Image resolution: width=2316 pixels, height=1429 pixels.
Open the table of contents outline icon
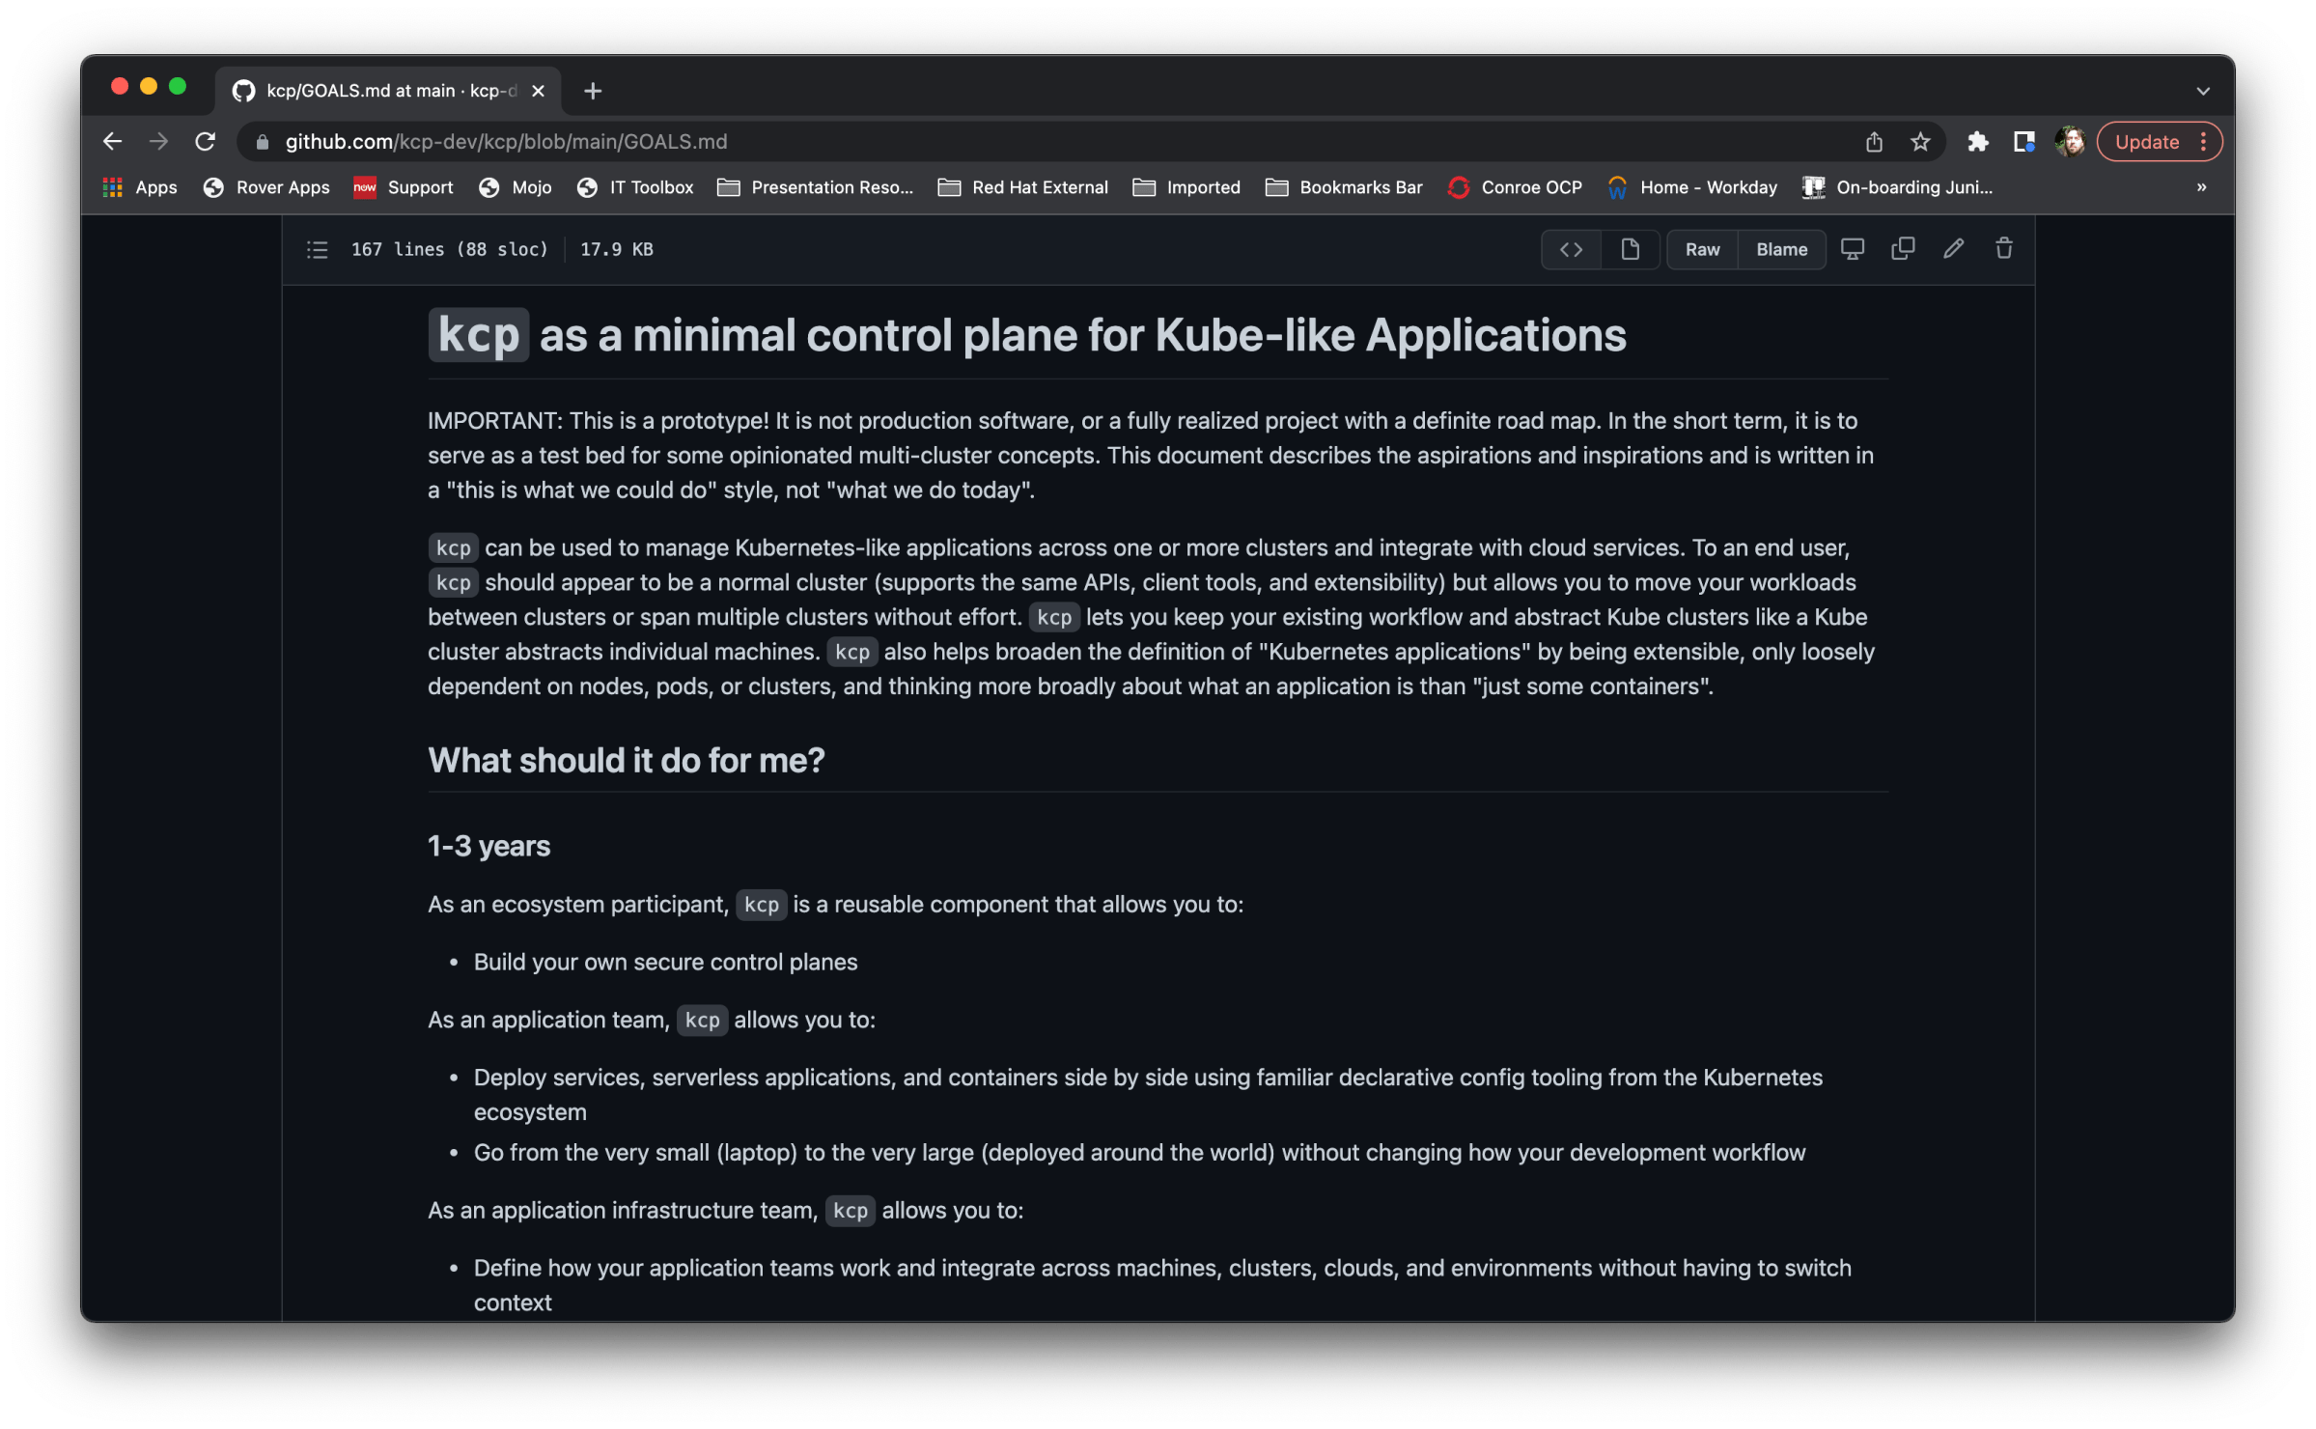[x=318, y=250]
